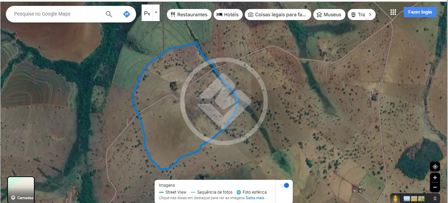
Task: Click the 'Fazer login' button
Action: pos(420,12)
